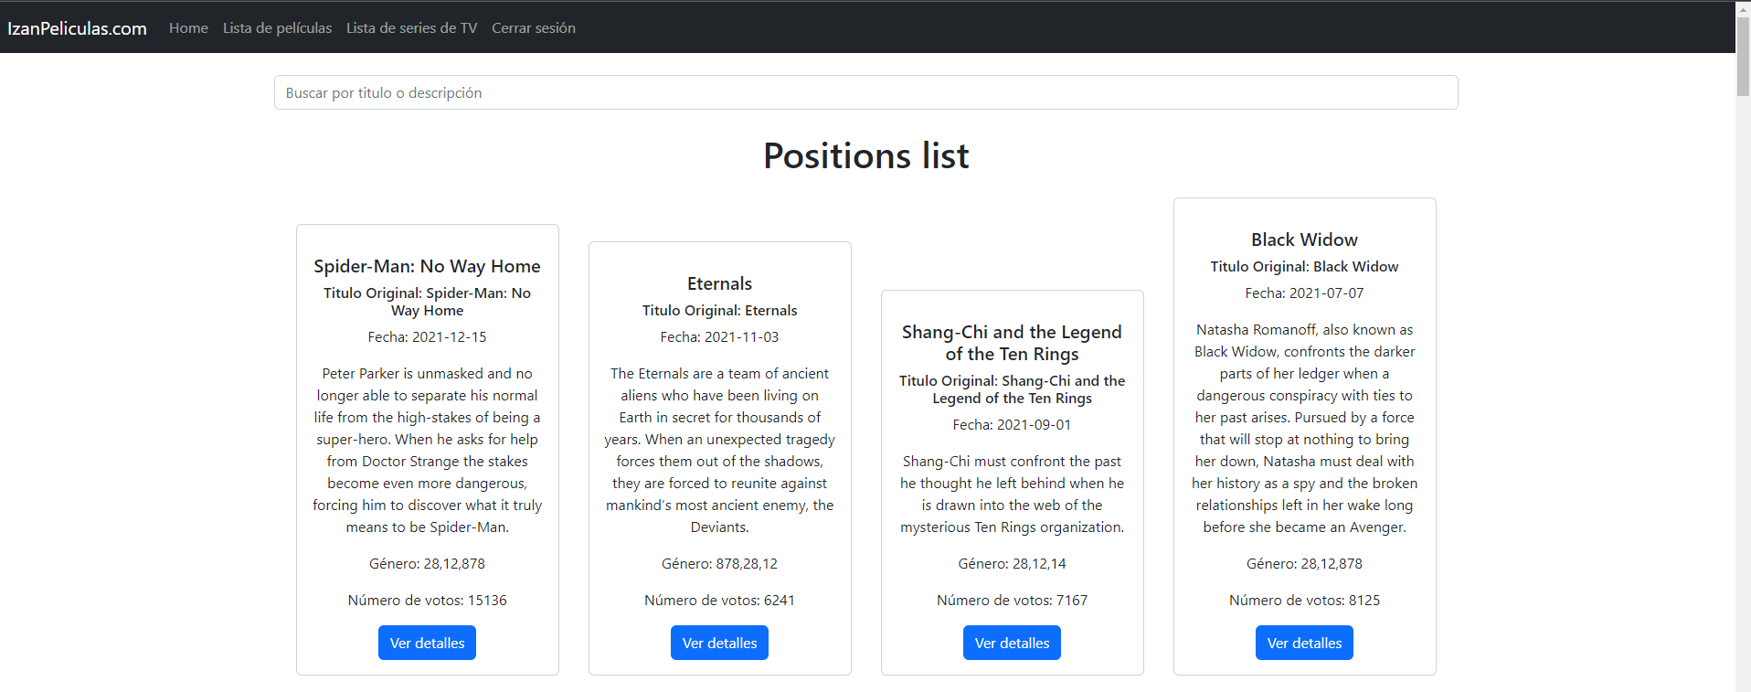Open the Lista de películas menu item

click(x=277, y=27)
